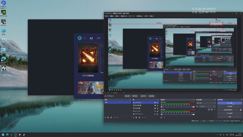Hide the 显示器采集 source

click(155, 105)
